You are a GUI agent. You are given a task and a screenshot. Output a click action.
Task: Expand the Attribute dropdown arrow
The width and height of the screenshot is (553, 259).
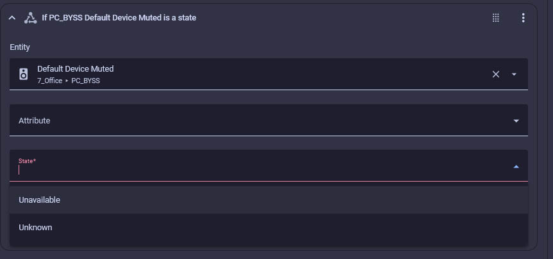click(516, 121)
